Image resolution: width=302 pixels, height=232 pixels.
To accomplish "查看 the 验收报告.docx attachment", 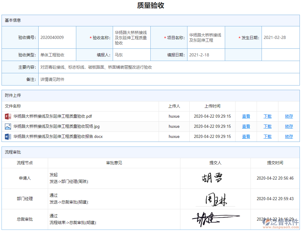I will 246,136.
